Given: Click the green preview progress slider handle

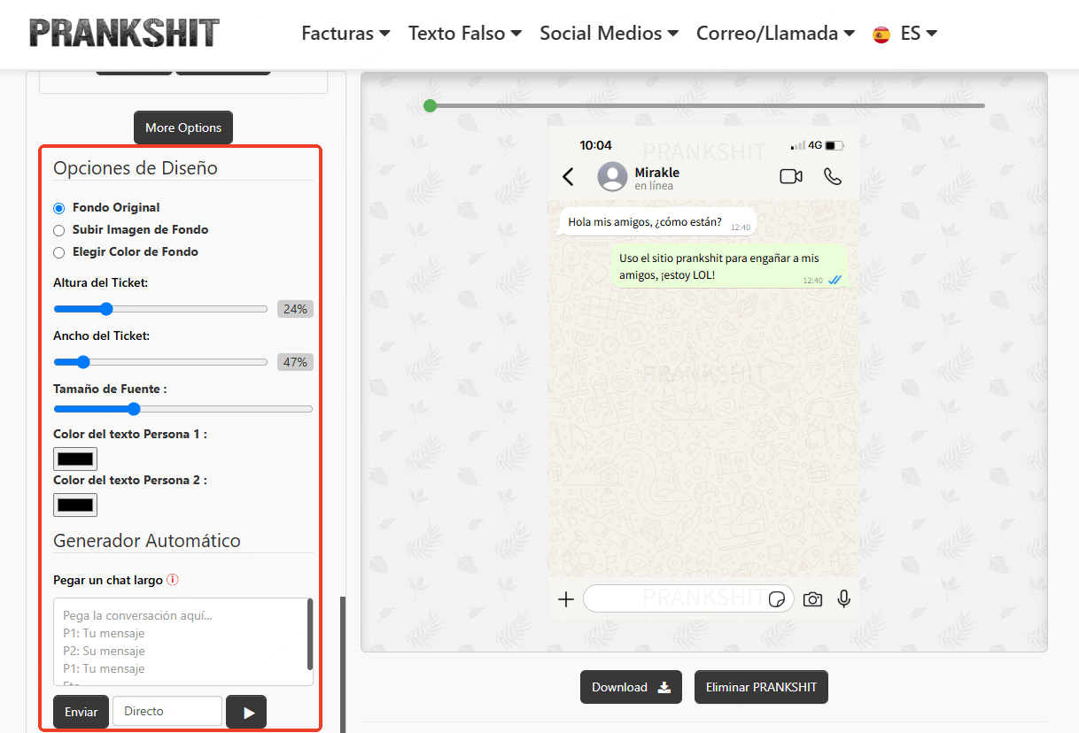Looking at the screenshot, I should tap(430, 106).
